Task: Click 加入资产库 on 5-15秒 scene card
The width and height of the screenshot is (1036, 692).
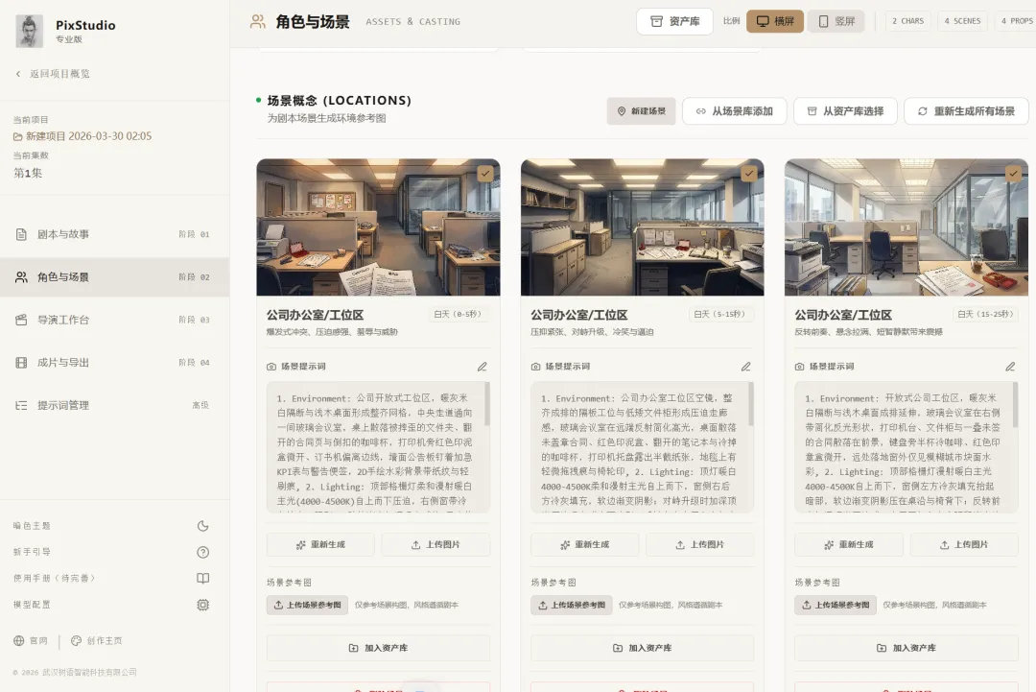Action: click(x=642, y=648)
